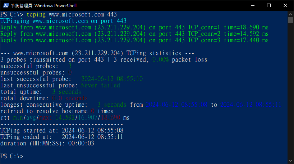Click the '0.00%' packet loss value

point(161,59)
